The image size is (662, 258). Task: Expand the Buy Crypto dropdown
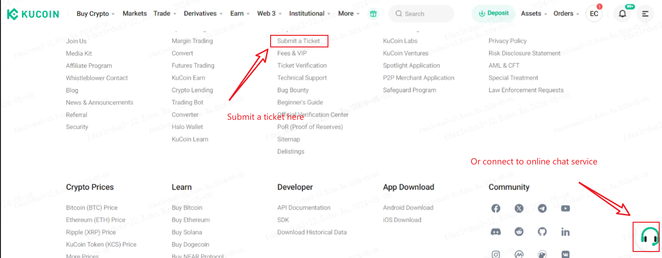96,13
